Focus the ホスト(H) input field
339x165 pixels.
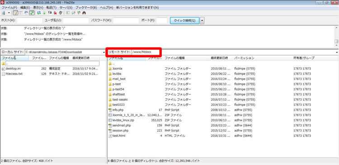click(x=29, y=20)
